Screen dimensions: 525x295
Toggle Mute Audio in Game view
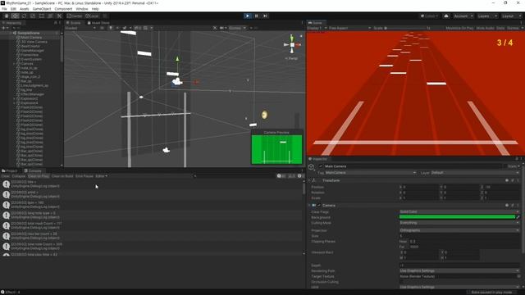click(x=485, y=28)
